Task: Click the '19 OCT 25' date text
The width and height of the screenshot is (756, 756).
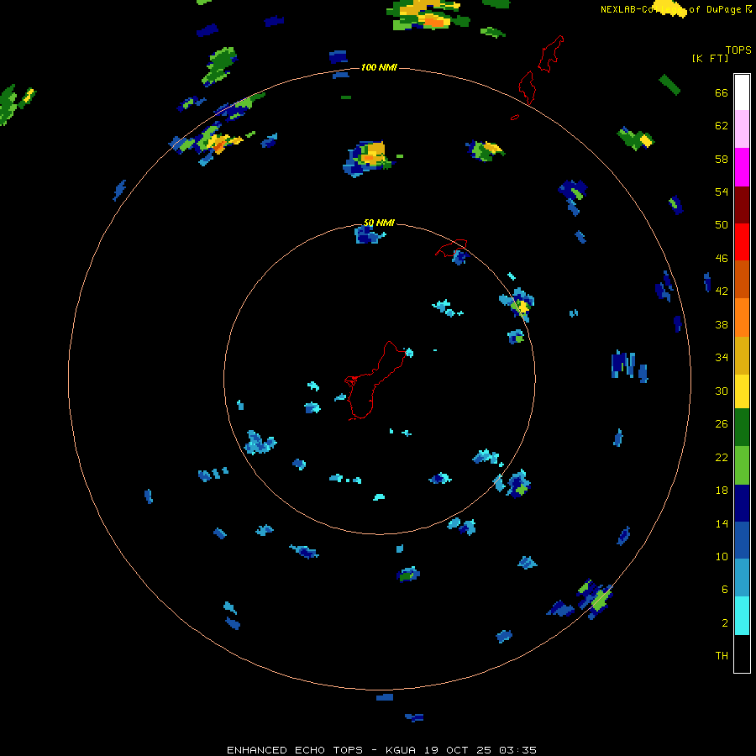Action: pyautogui.click(x=458, y=750)
